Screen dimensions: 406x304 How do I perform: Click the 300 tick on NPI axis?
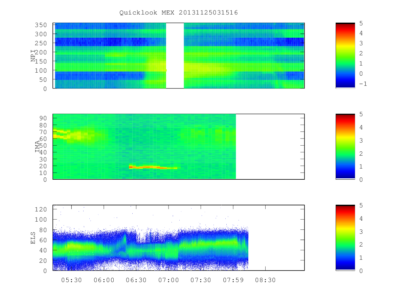[x=41, y=34]
